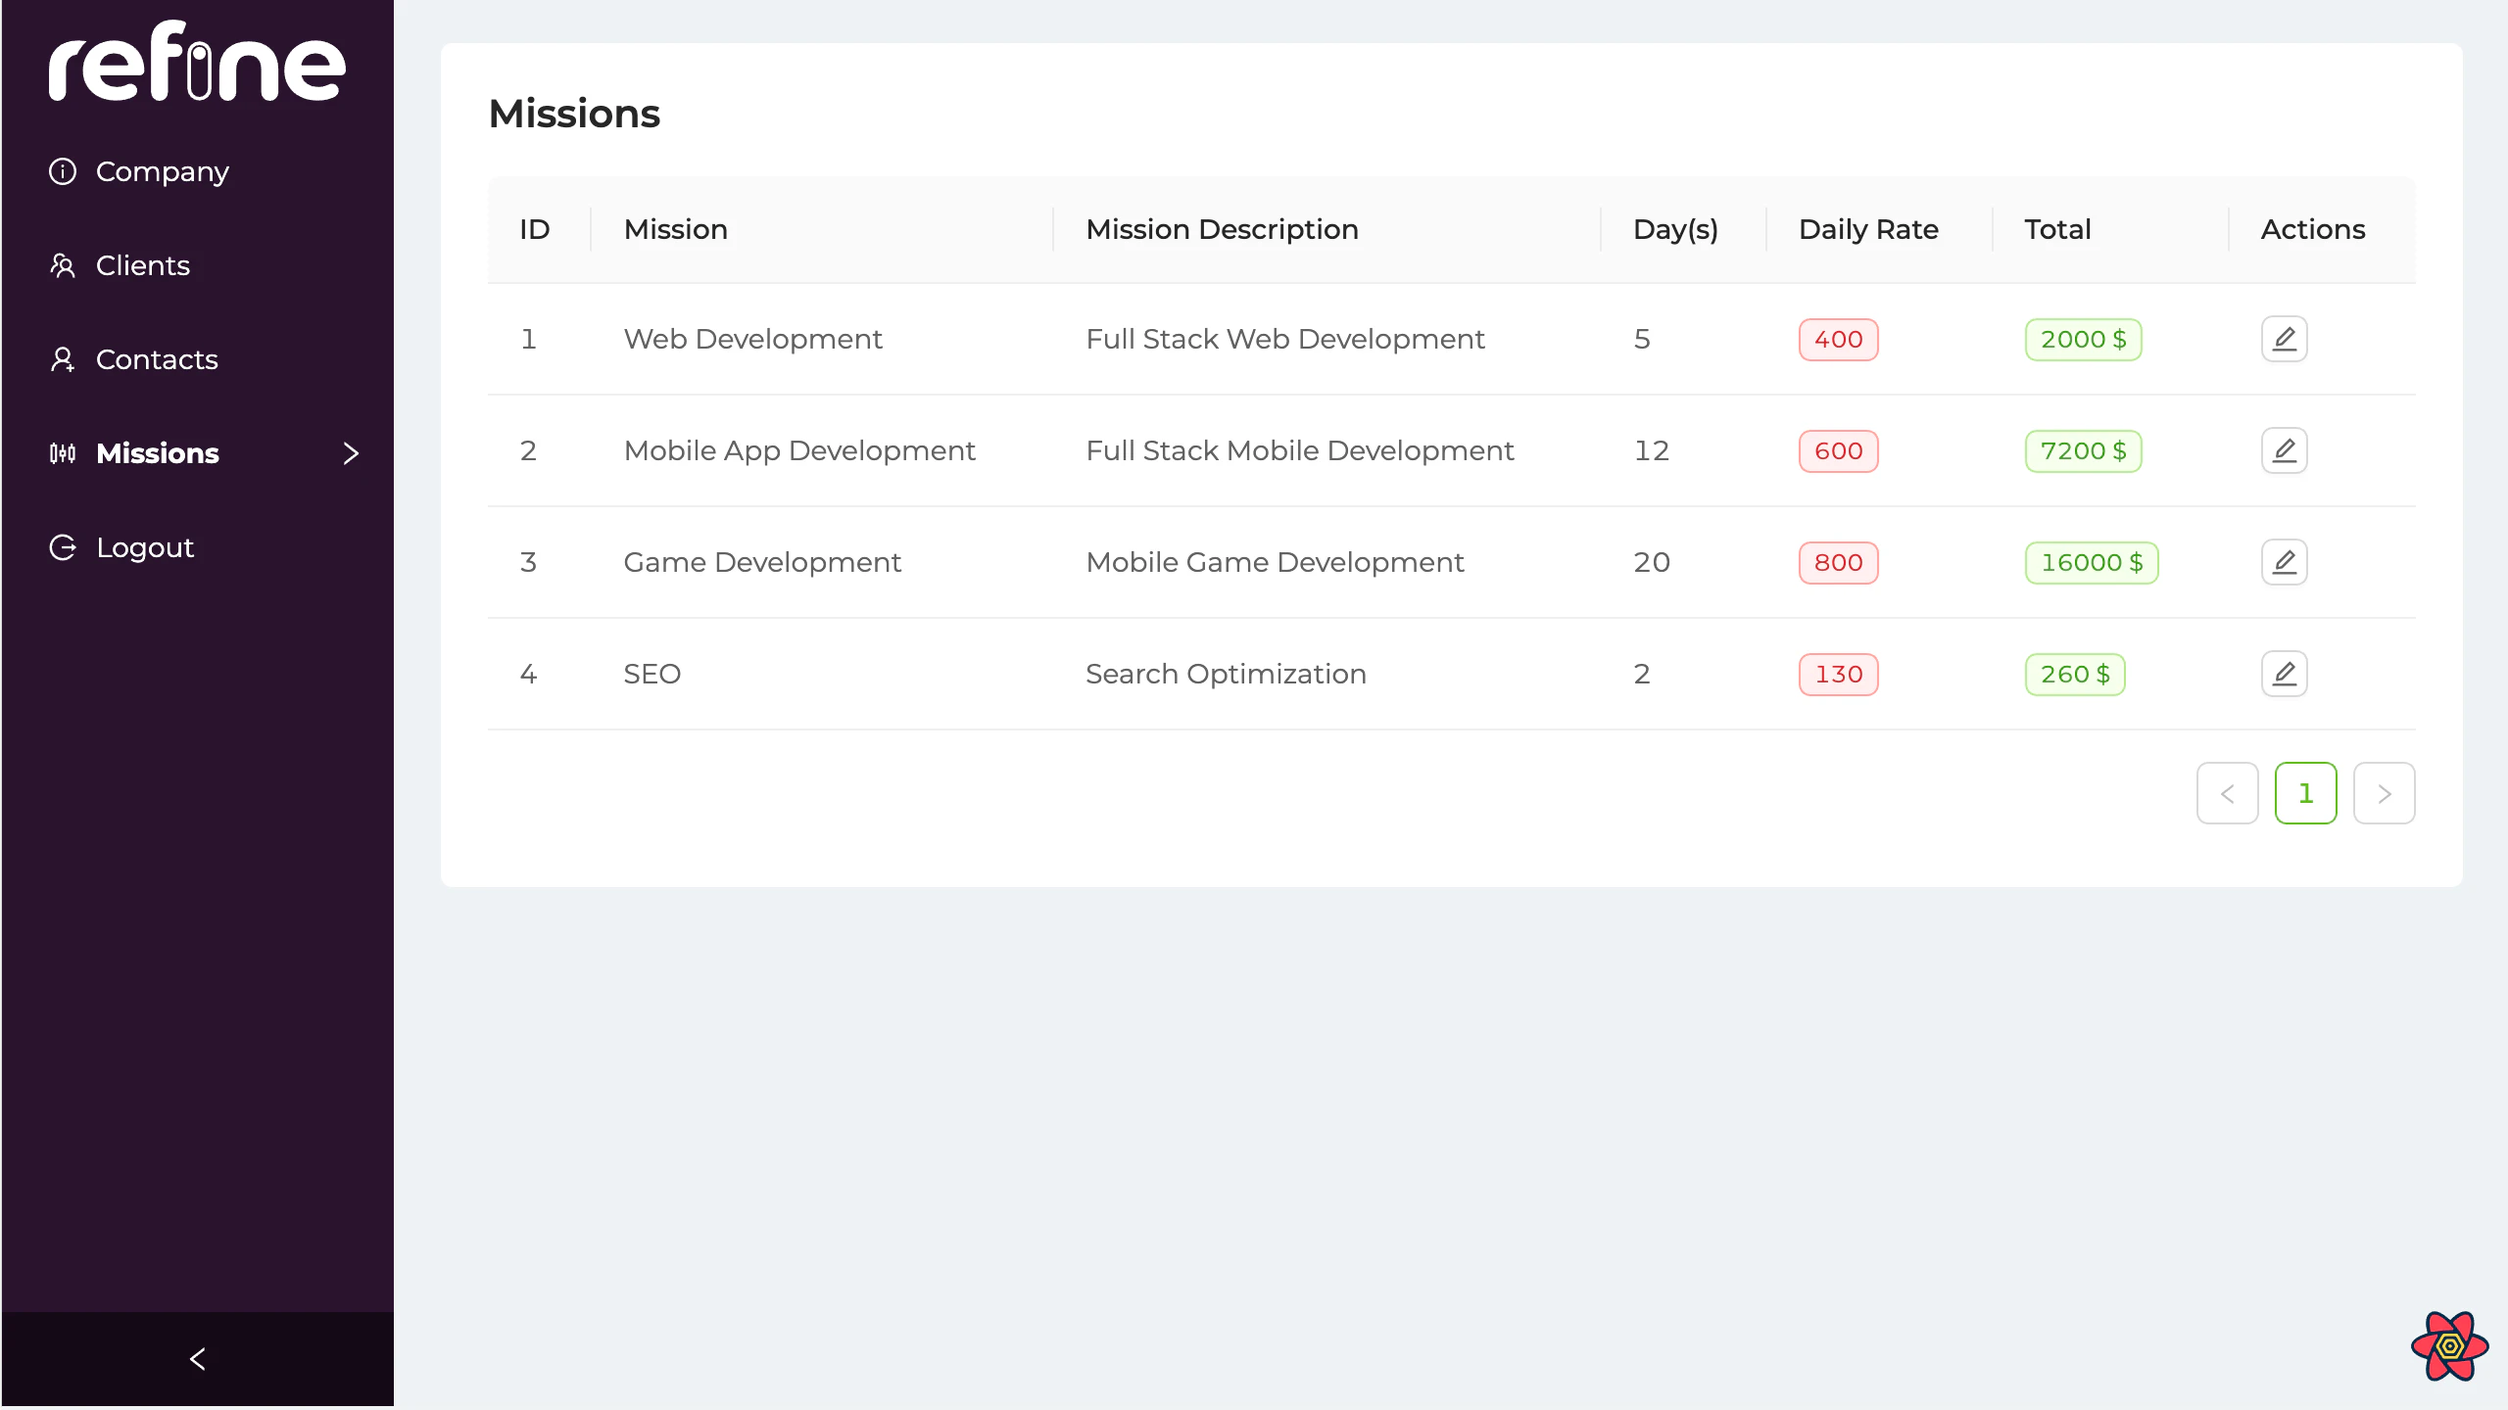Click the previous page arrow
This screenshot has height=1410, width=2508.
2228,793
